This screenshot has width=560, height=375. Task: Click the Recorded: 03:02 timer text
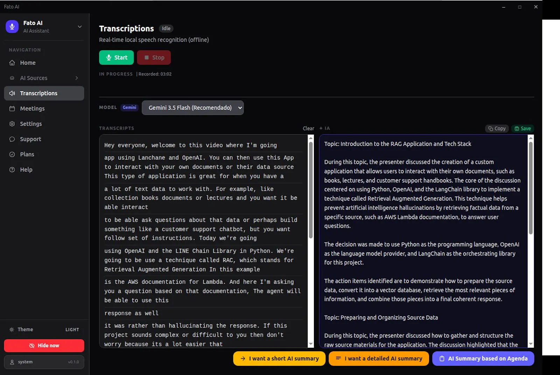coord(155,74)
